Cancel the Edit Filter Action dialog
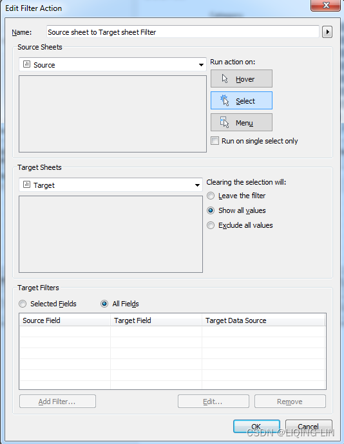 (x=309, y=427)
